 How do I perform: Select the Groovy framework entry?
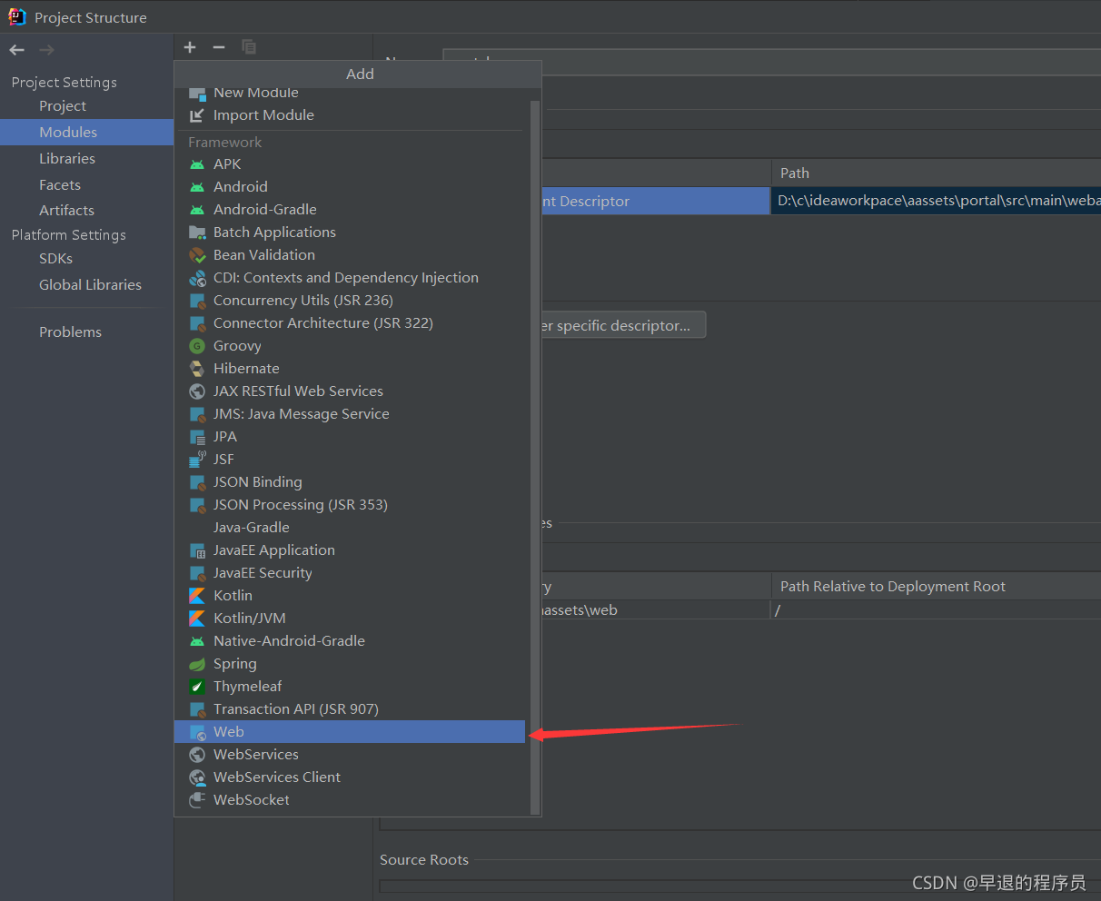[x=237, y=345]
